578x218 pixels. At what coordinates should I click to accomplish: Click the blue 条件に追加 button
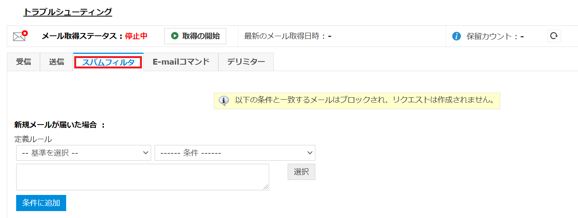(41, 203)
